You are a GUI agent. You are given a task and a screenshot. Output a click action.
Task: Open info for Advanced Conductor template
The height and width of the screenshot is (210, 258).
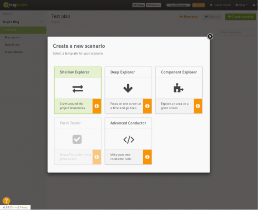[147, 157]
